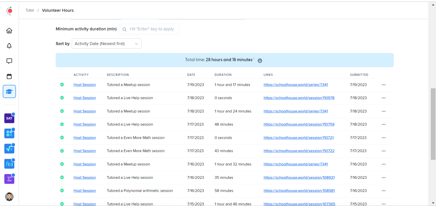
Task: Open the square root math icon
Action: tap(9, 149)
